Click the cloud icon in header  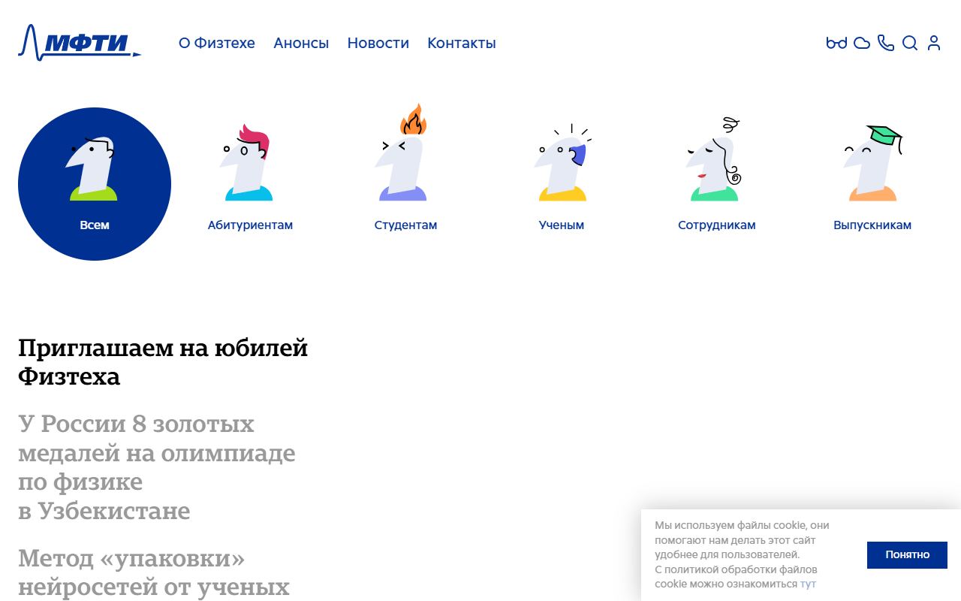point(862,43)
